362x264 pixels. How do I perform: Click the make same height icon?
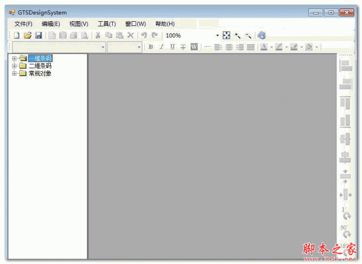pyautogui.click(x=345, y=176)
